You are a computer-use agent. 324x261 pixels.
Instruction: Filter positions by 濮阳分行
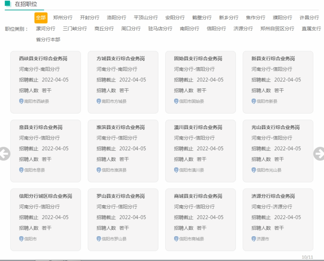coord(283,18)
